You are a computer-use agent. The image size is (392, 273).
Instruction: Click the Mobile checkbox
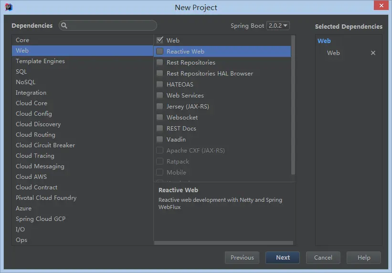click(x=160, y=173)
